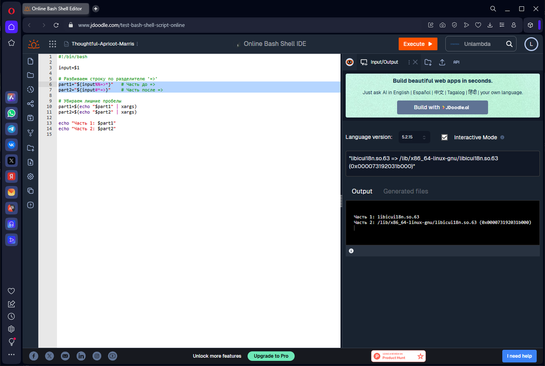Open JDoodle Facebook link in footer
This screenshot has height=366, width=545.
point(34,356)
